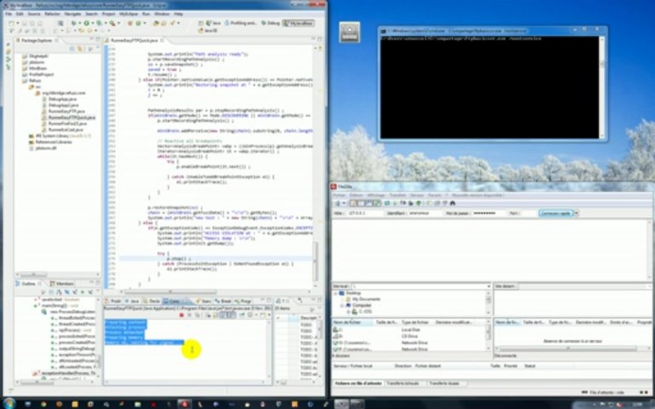Open the Fichier menu in FileZilla
This screenshot has height=409, width=655.
(339, 195)
